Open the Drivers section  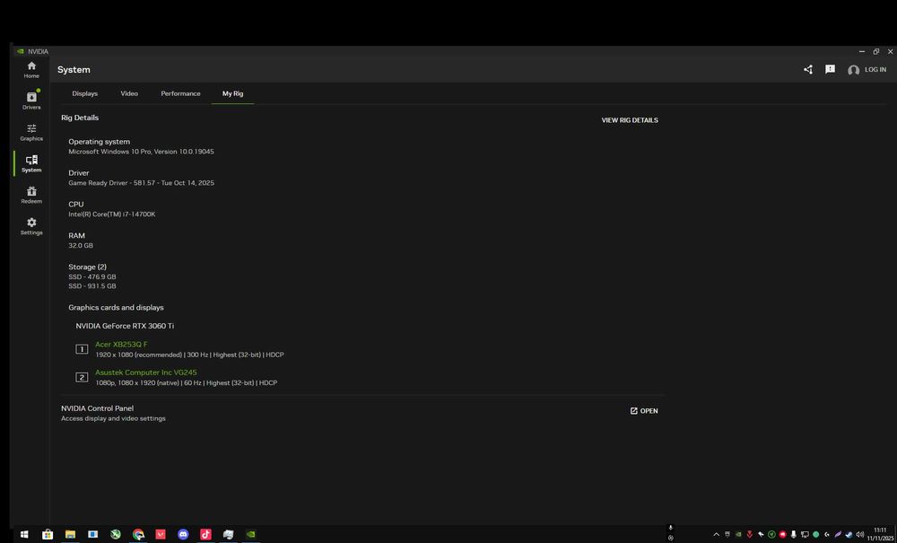tap(31, 101)
